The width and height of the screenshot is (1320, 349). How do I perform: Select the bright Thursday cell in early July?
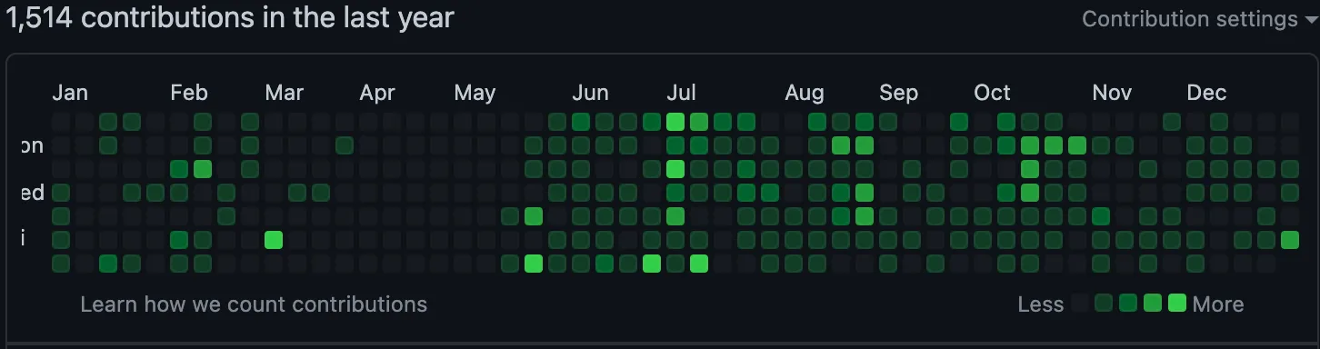pos(675,216)
